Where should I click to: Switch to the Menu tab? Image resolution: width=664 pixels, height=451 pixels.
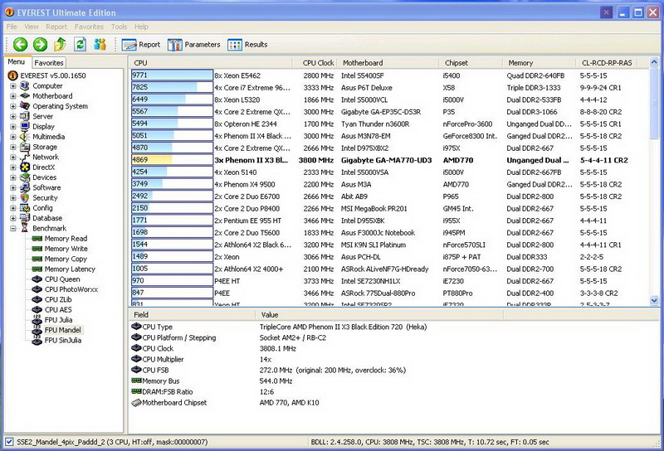(17, 62)
